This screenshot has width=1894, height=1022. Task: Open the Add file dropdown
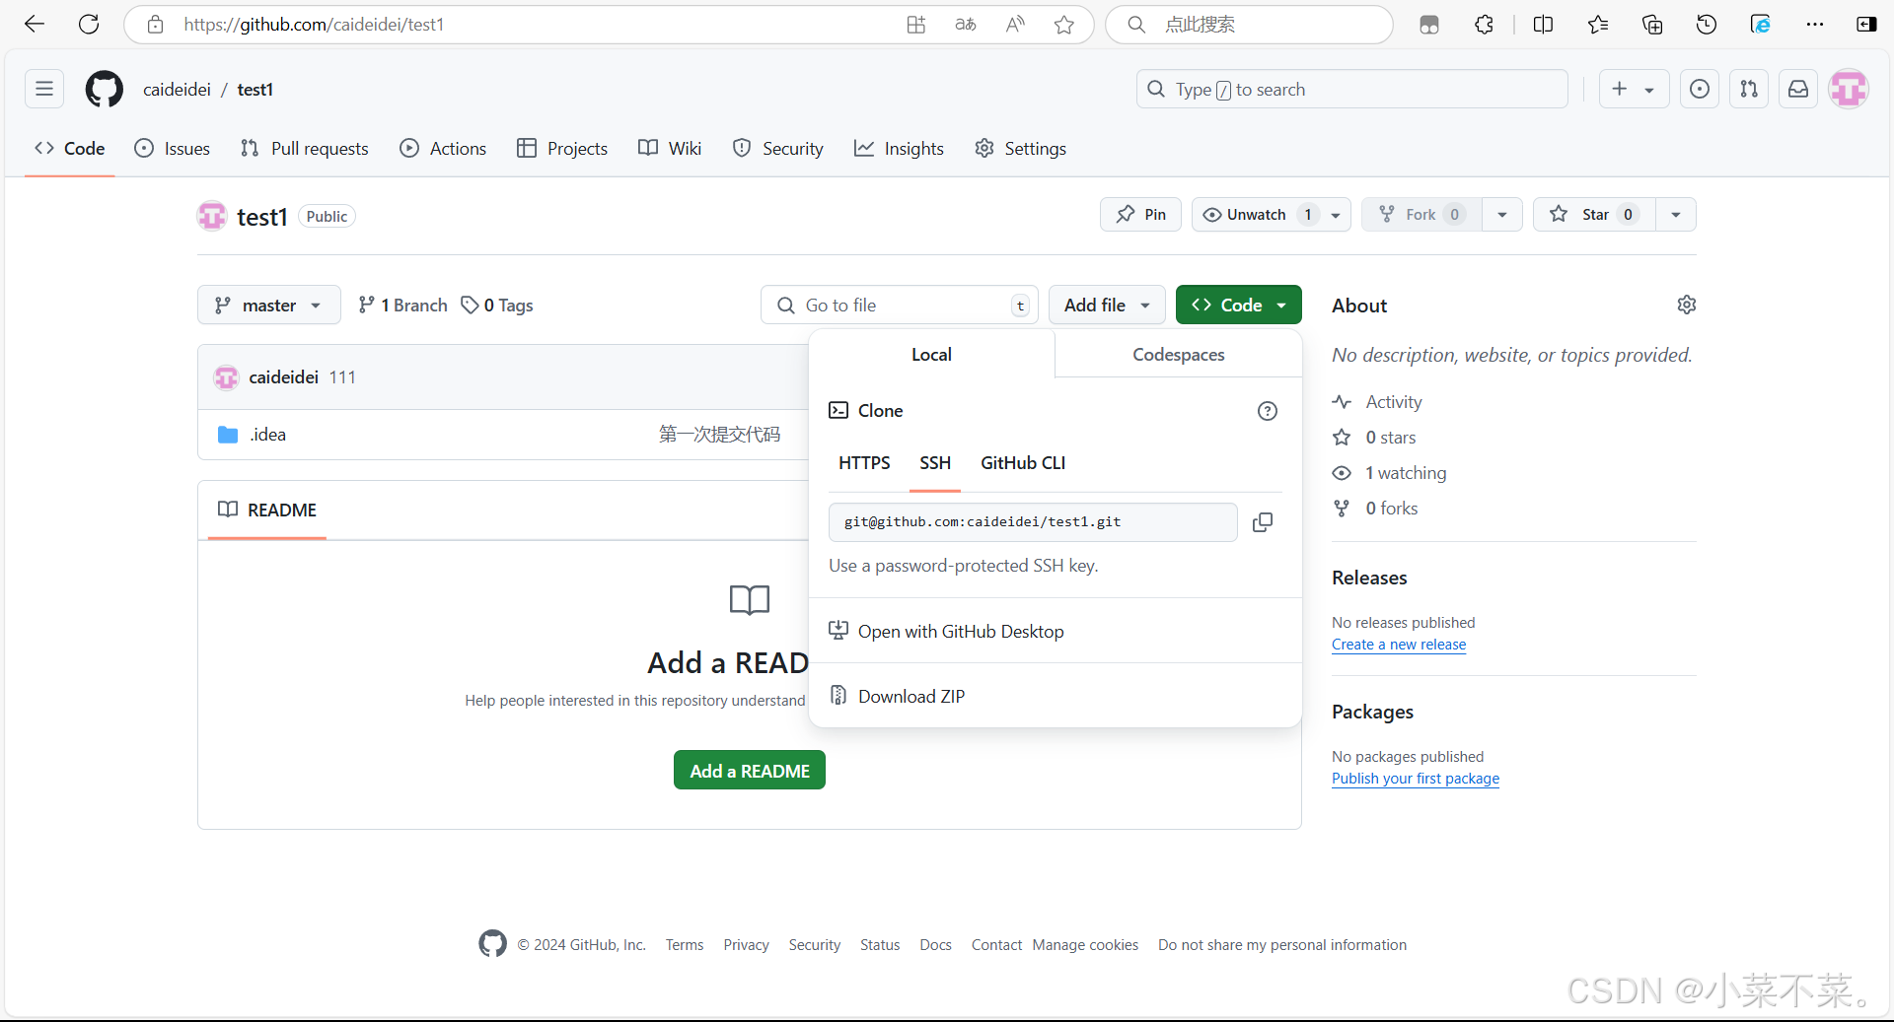point(1106,306)
